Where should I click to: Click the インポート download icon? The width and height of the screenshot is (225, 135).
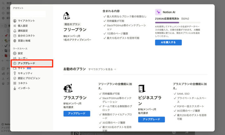(15, 88)
